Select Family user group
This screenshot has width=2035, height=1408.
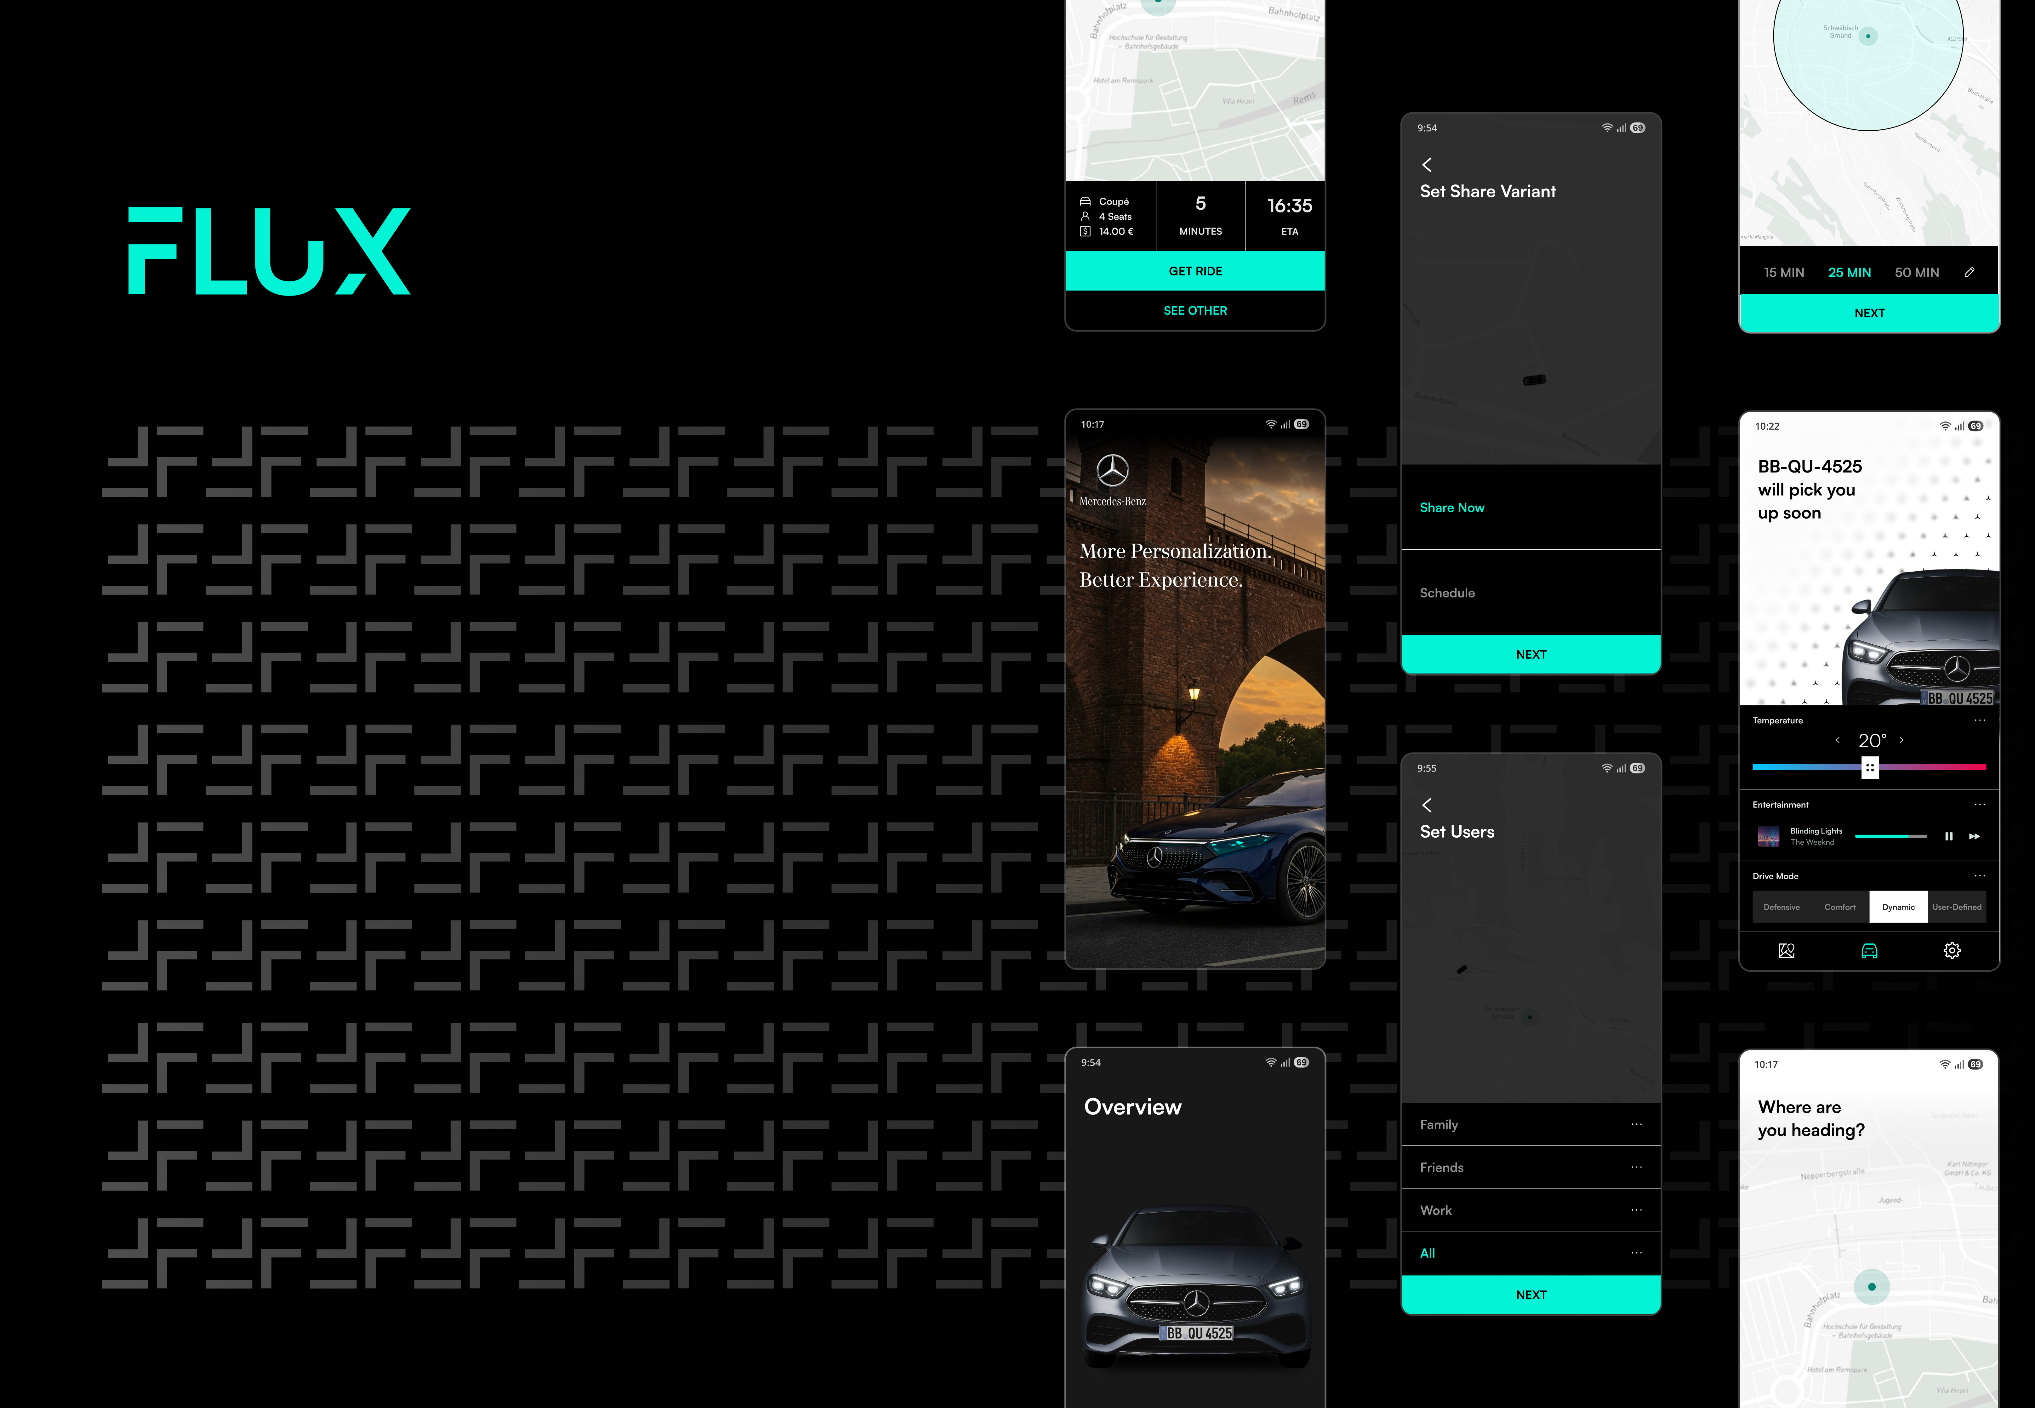coord(1531,1124)
